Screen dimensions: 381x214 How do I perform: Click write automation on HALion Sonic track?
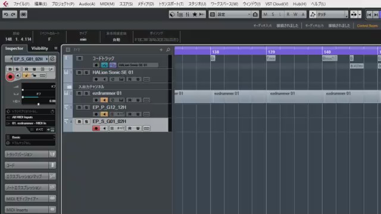coord(138,79)
